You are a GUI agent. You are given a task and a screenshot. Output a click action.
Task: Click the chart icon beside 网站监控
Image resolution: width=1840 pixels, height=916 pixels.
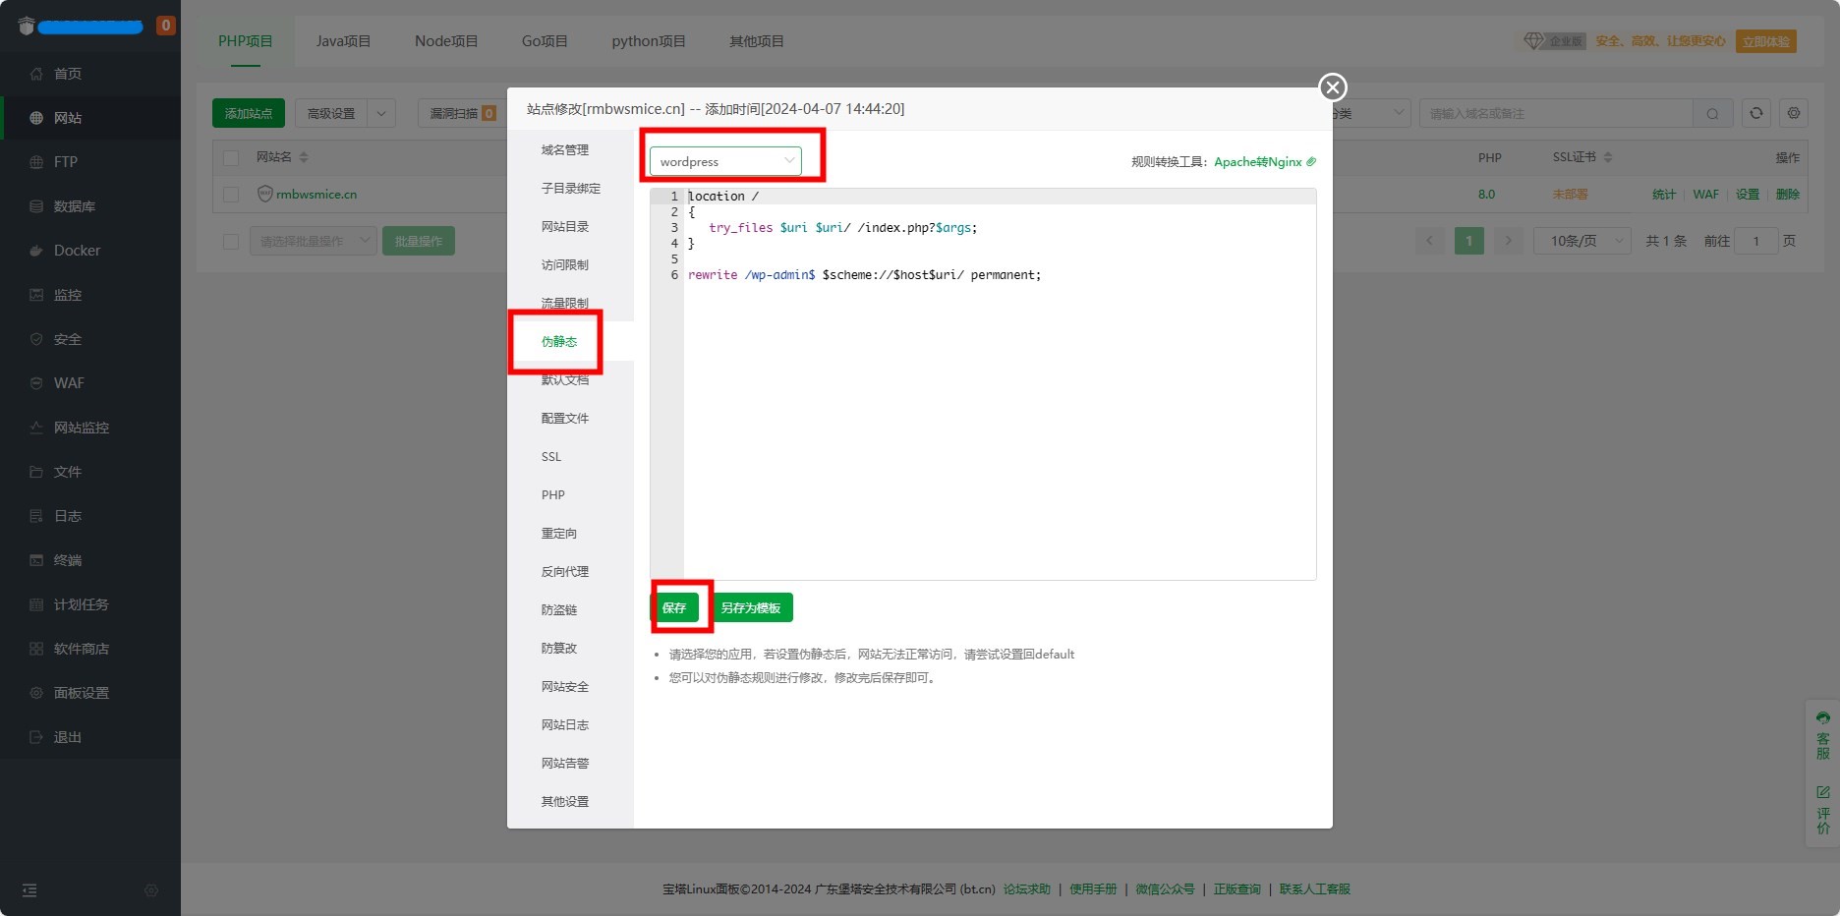point(36,428)
